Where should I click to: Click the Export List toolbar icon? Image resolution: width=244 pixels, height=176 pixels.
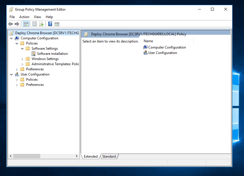[41, 24]
